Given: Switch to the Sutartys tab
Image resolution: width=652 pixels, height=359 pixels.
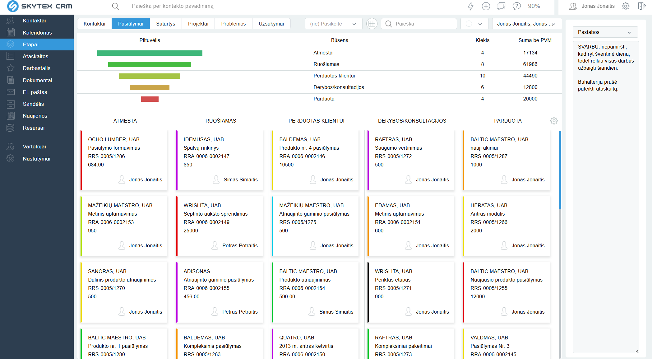Looking at the screenshot, I should pyautogui.click(x=166, y=24).
